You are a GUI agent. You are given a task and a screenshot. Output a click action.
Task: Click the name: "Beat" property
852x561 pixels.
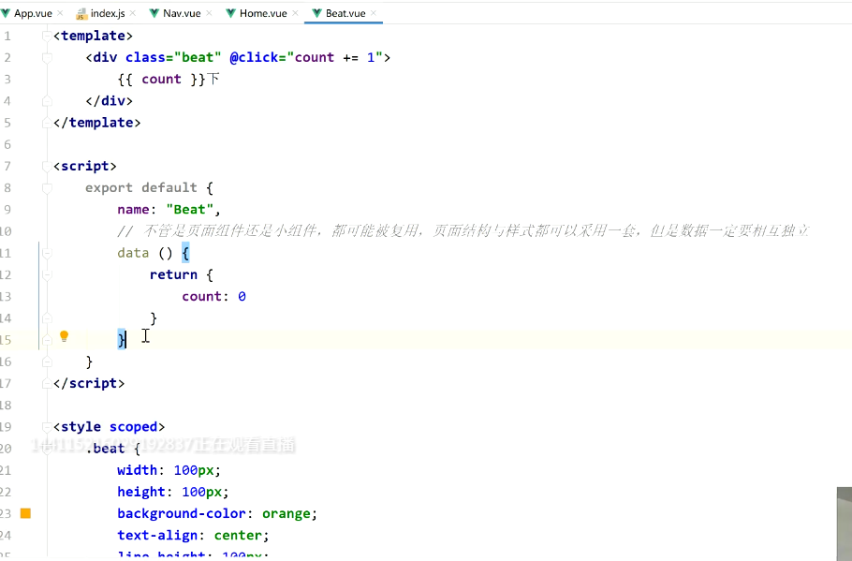point(169,210)
